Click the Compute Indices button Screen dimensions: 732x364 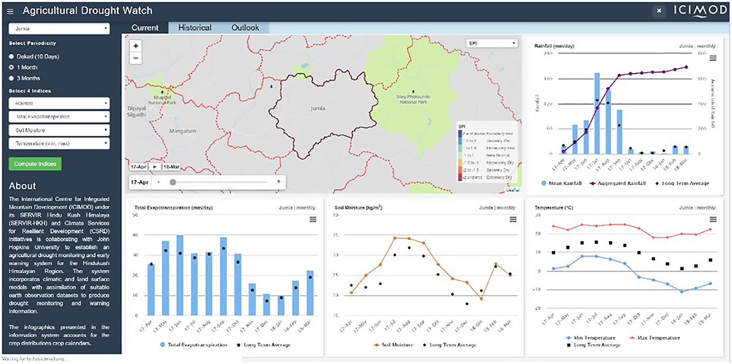pos(35,164)
